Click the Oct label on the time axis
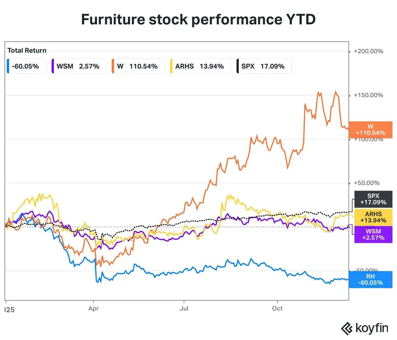Viewport: 397px width, 340px height. pyautogui.click(x=277, y=309)
